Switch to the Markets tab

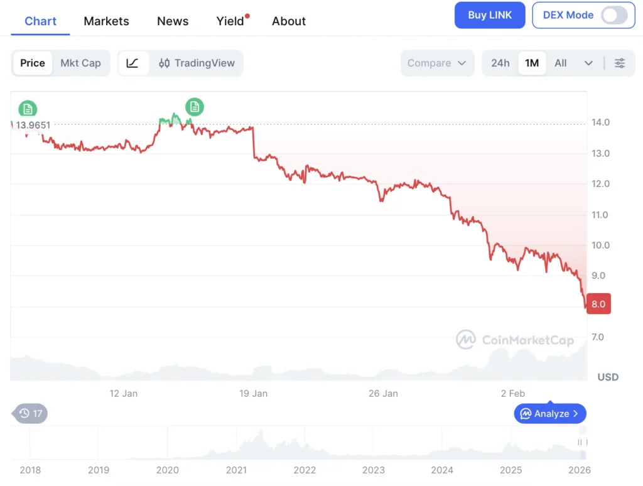[x=106, y=21]
